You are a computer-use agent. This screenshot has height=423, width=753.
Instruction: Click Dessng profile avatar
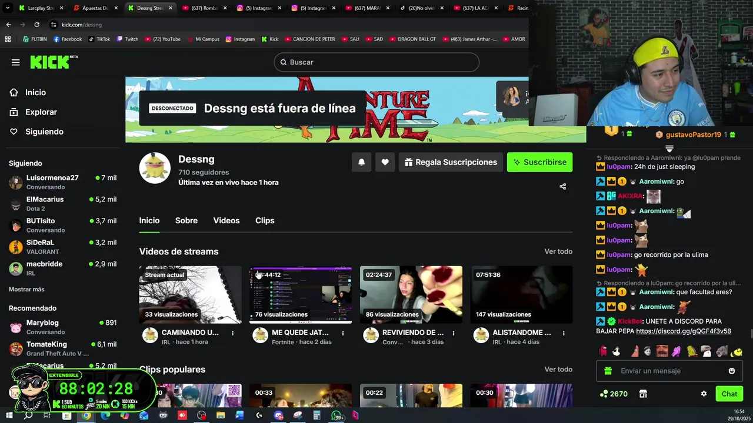pyautogui.click(x=155, y=168)
